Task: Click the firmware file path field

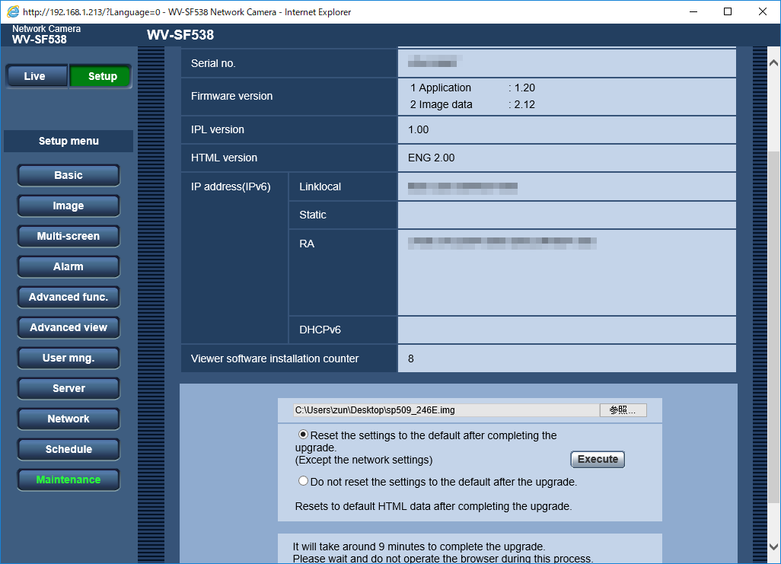Action: point(446,410)
